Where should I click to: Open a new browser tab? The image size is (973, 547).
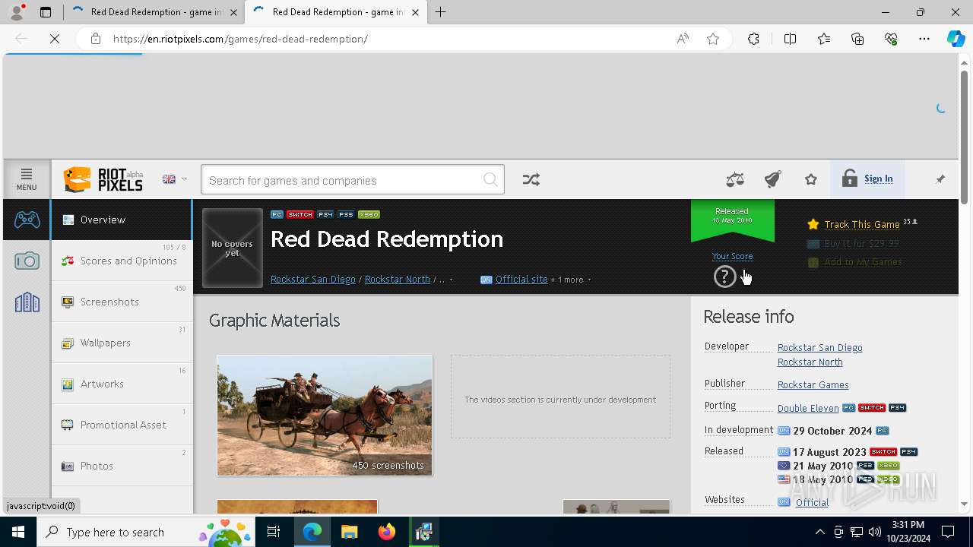tap(441, 12)
